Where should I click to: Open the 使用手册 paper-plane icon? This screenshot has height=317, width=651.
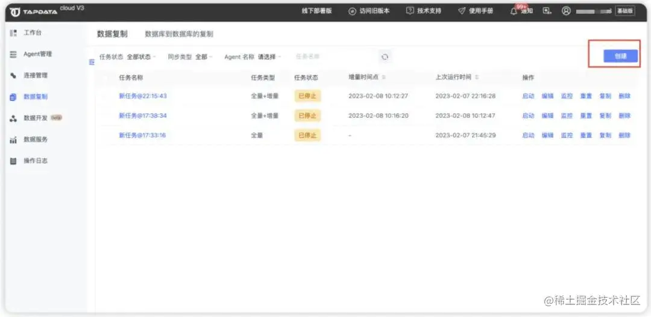tap(462, 11)
